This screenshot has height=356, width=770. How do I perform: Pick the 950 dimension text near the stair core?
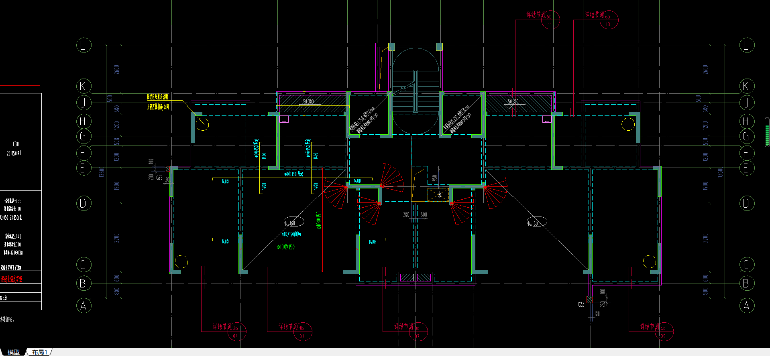(x=434, y=178)
